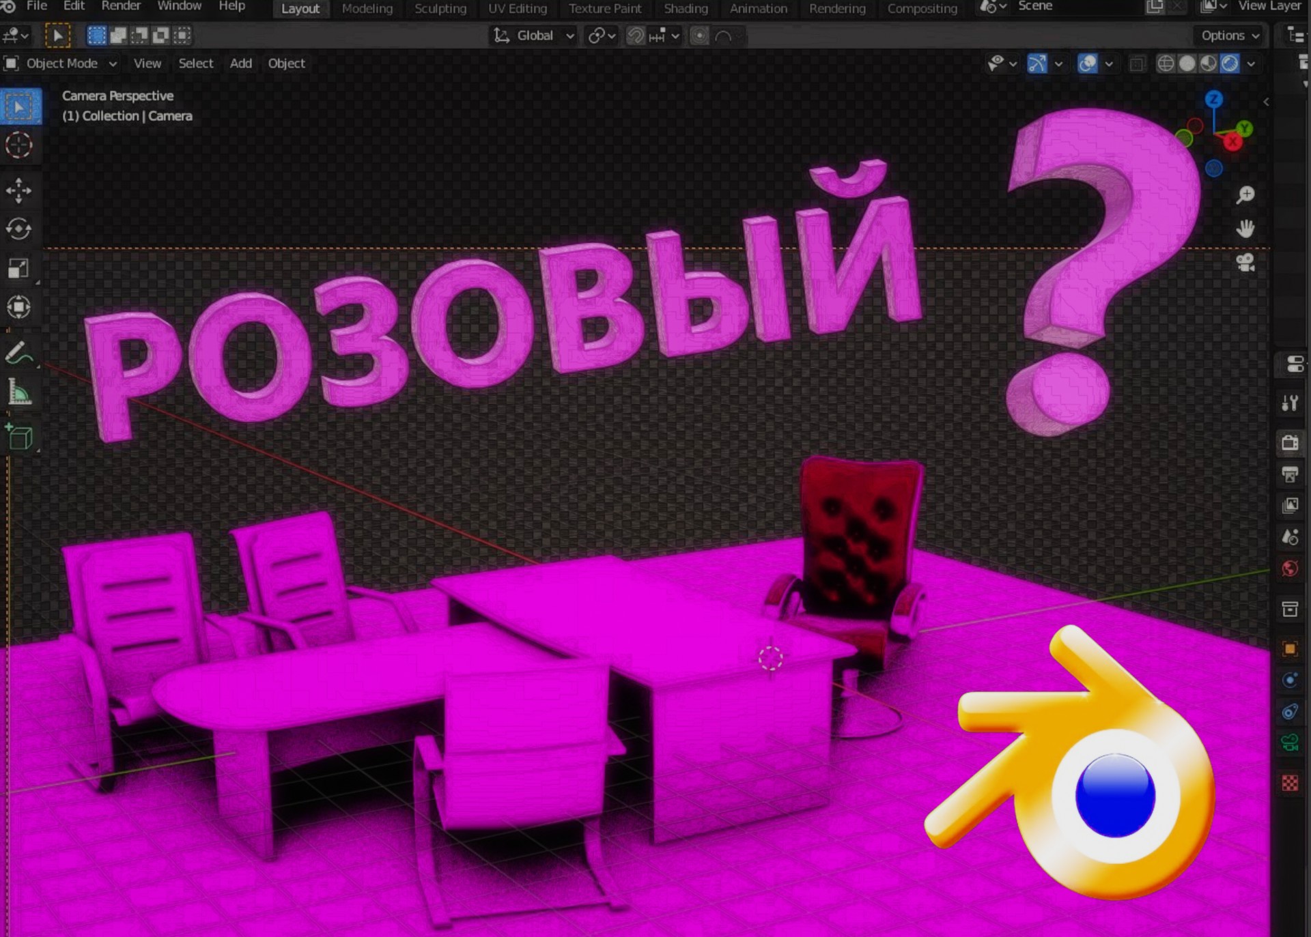Select the 3D Cursor tool
The height and width of the screenshot is (937, 1311).
pyautogui.click(x=19, y=145)
